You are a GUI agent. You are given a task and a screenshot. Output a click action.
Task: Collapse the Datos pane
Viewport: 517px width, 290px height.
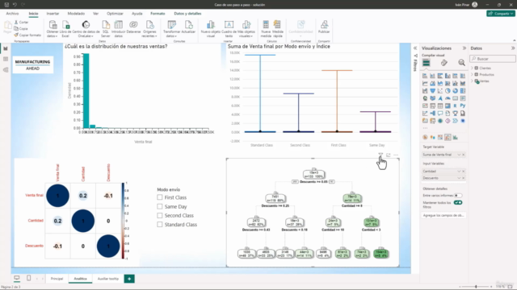(513, 48)
